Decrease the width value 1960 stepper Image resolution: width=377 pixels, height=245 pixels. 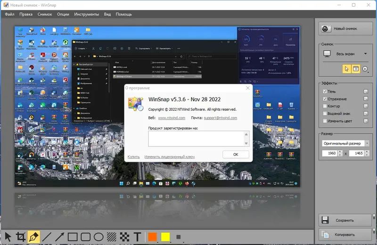340,155
